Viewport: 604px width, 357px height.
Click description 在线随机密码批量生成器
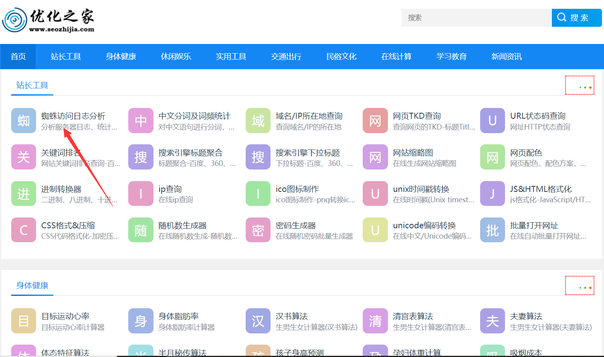[314, 236]
